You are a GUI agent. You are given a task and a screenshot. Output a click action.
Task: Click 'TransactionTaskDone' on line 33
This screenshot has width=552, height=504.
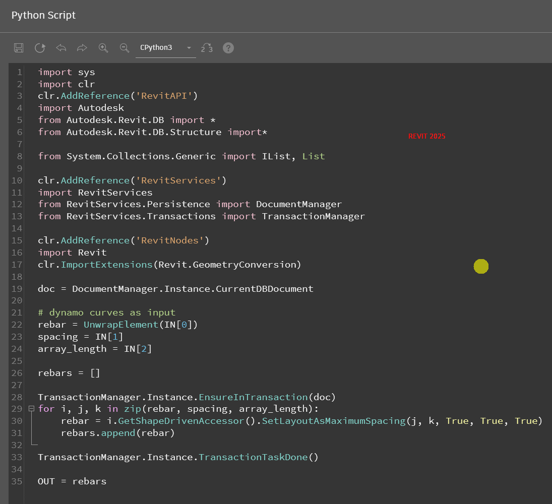point(253,457)
